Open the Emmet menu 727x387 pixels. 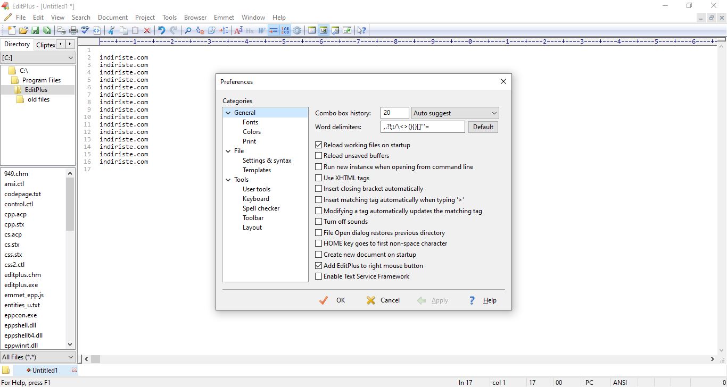point(224,18)
